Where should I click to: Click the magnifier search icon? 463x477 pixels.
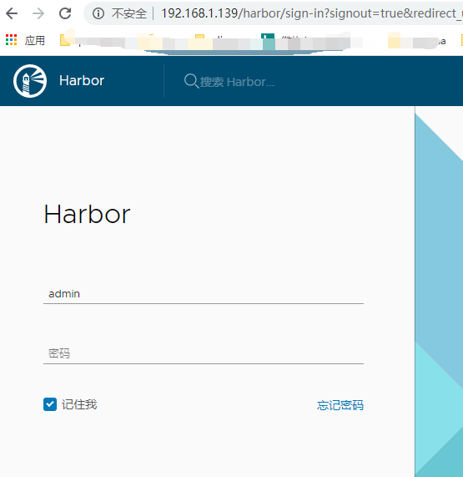pyautogui.click(x=191, y=81)
